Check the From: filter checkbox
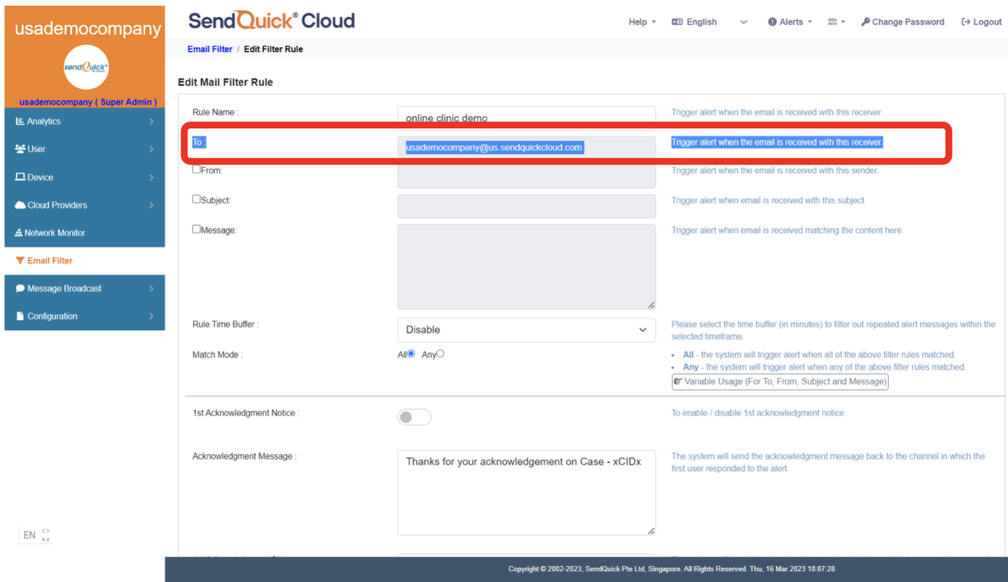1008x582 pixels. 196,170
